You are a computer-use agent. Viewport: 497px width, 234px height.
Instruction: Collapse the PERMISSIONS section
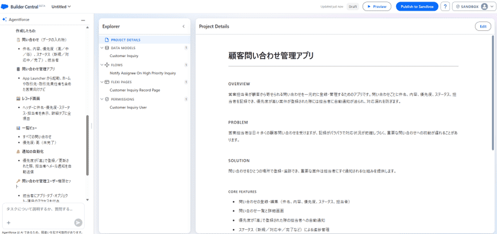point(102,99)
